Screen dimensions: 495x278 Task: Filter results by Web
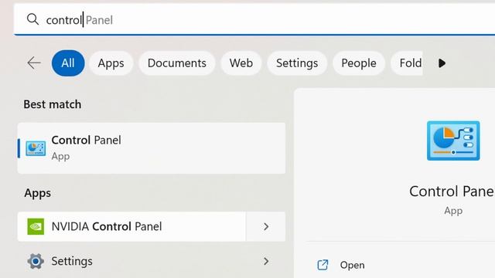(x=241, y=63)
